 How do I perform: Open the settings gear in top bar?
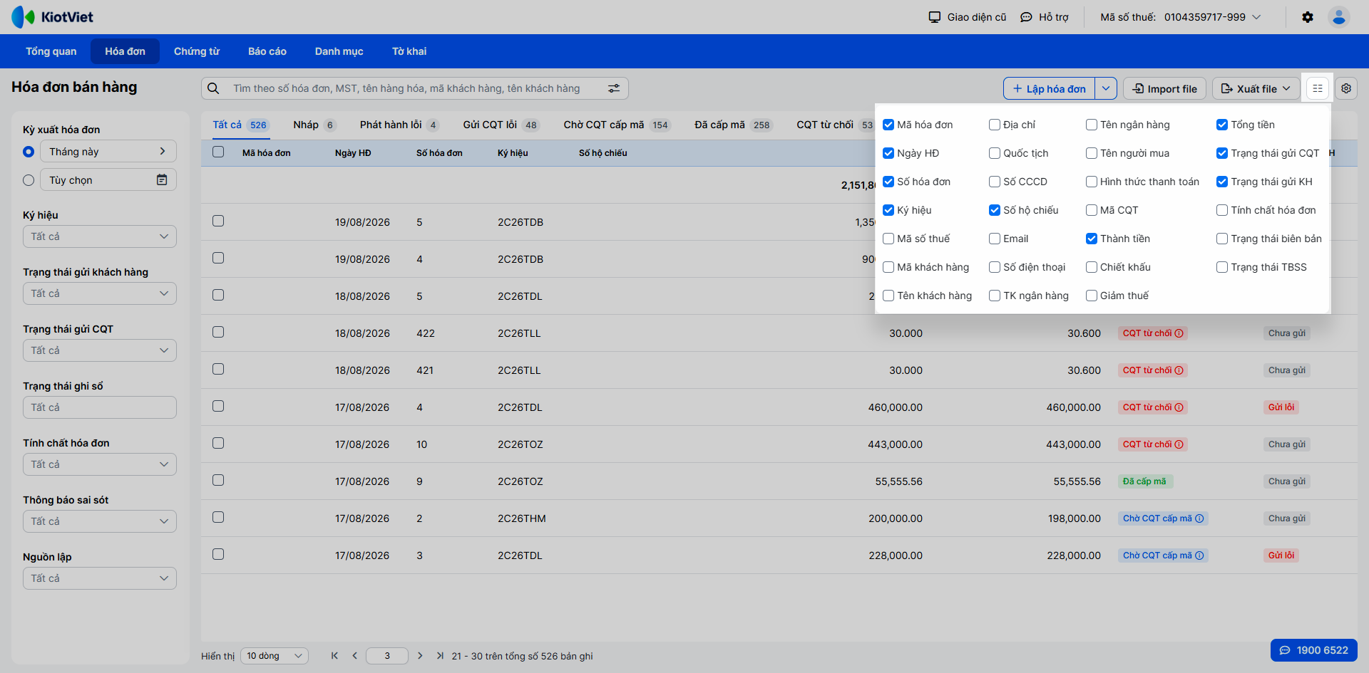click(1308, 17)
